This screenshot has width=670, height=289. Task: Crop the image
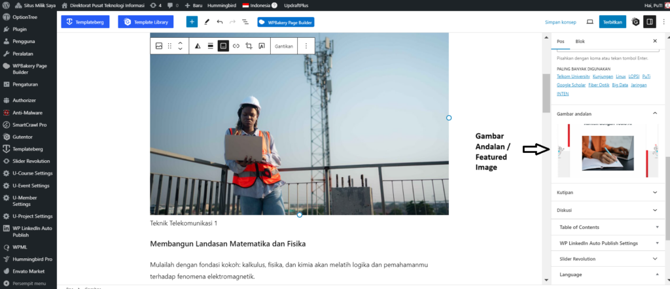click(x=249, y=46)
